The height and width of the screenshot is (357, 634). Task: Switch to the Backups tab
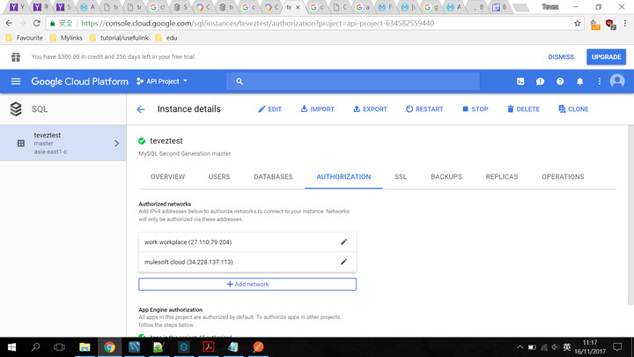pyautogui.click(x=446, y=176)
